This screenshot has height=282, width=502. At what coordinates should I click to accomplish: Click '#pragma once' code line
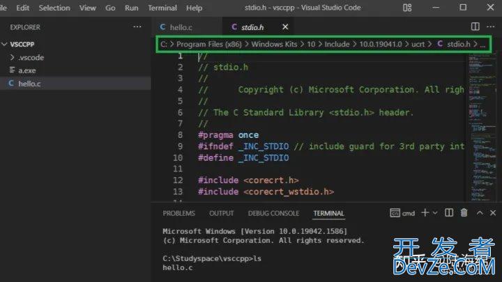228,135
